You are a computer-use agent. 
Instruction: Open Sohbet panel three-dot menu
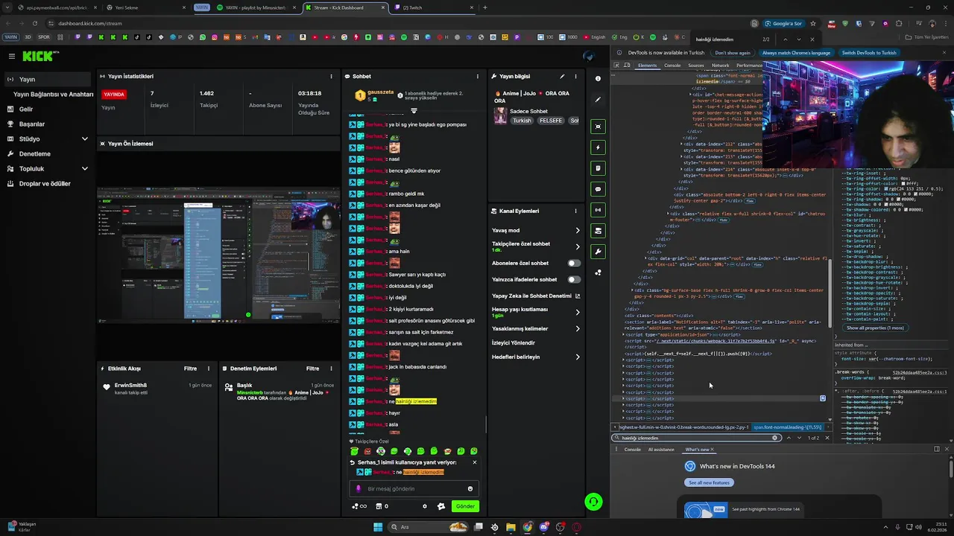click(x=478, y=76)
